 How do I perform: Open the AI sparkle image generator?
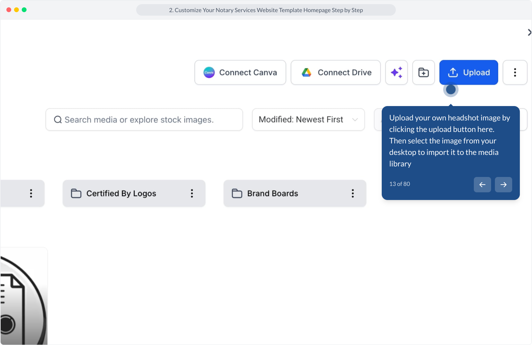pos(396,73)
